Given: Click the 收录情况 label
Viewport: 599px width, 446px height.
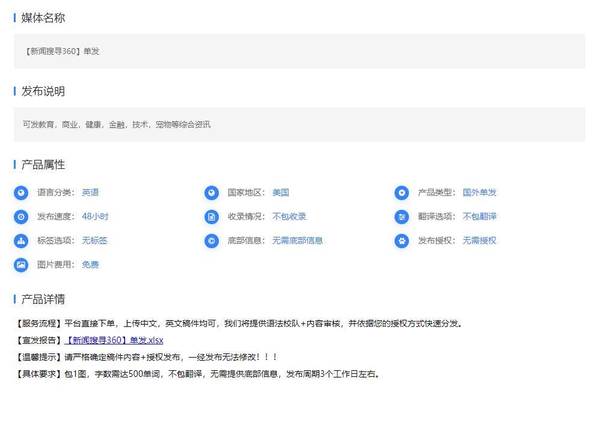Looking at the screenshot, I should tap(245, 216).
